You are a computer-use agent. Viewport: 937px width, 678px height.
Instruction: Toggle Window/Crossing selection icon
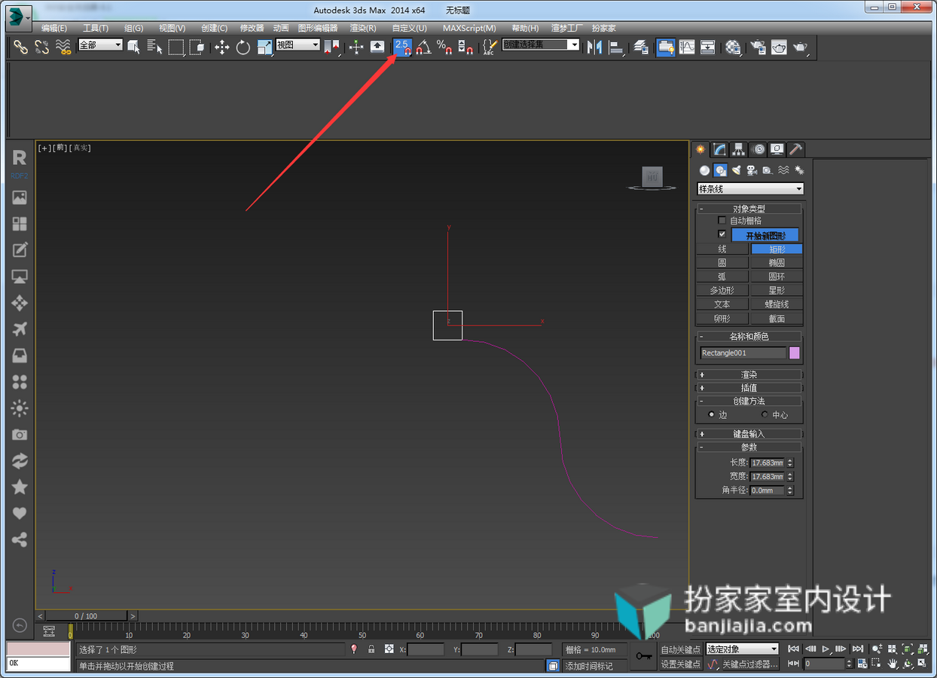[x=197, y=47]
